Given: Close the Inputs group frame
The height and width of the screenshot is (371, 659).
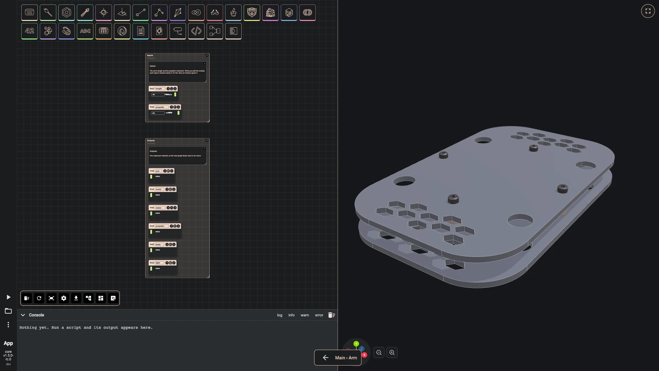Looking at the screenshot, I should (207, 55).
